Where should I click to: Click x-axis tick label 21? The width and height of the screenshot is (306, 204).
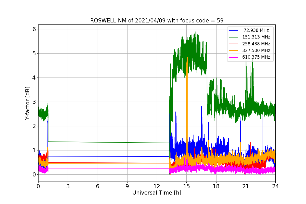246,186
